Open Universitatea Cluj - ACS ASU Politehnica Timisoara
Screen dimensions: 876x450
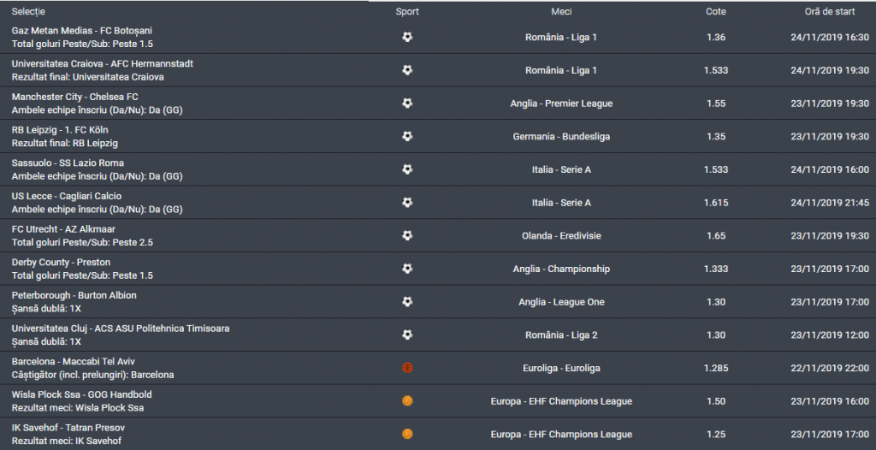pyautogui.click(x=121, y=329)
